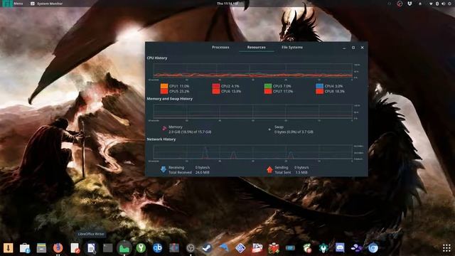Click the blue Receiving arrow icon
This screenshot has width=455, height=256.
pos(163,169)
